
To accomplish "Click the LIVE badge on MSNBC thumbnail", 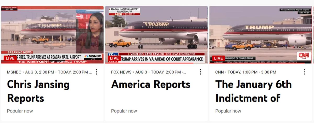I will point(10,58).
